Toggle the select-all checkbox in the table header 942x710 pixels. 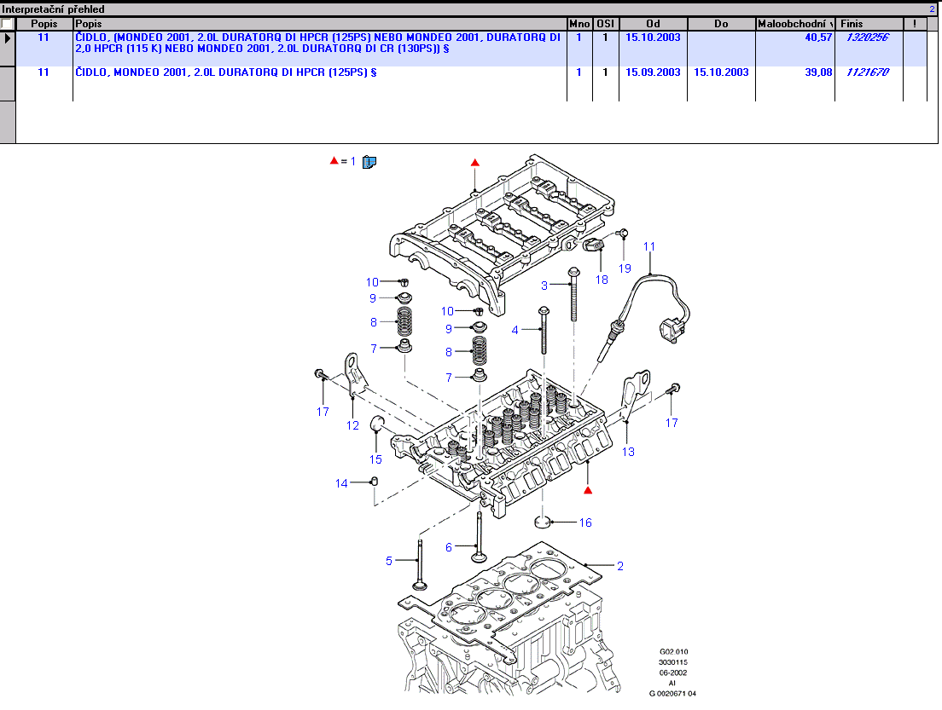(x=8, y=24)
